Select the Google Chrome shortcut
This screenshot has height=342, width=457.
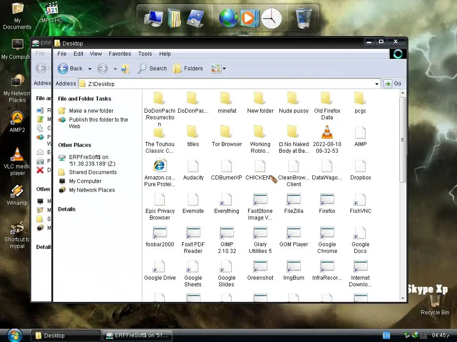327,240
